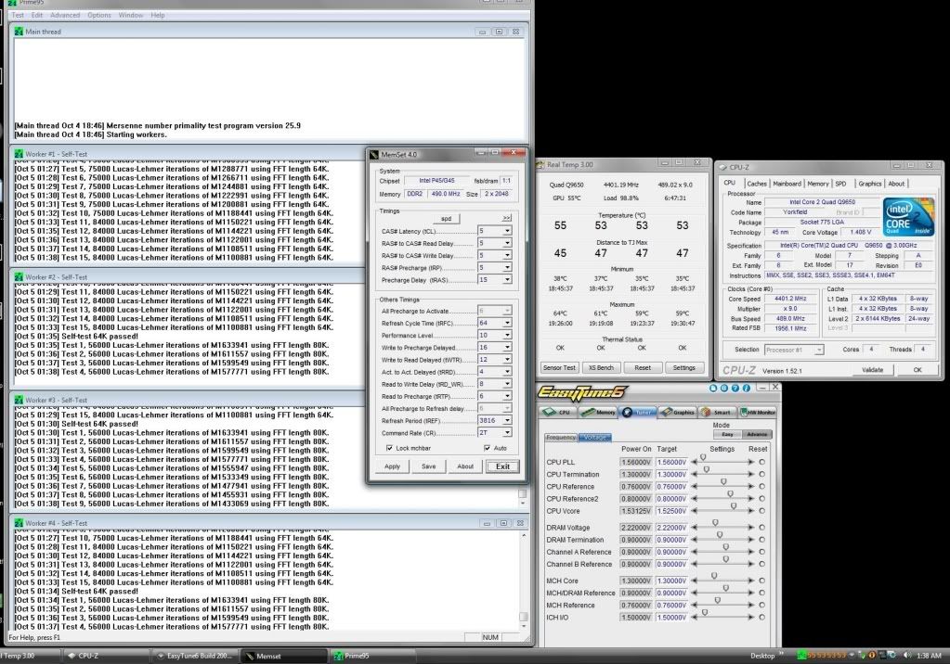
Task: Click the Worker #3 Self-Test window icon
Action: click(x=19, y=400)
